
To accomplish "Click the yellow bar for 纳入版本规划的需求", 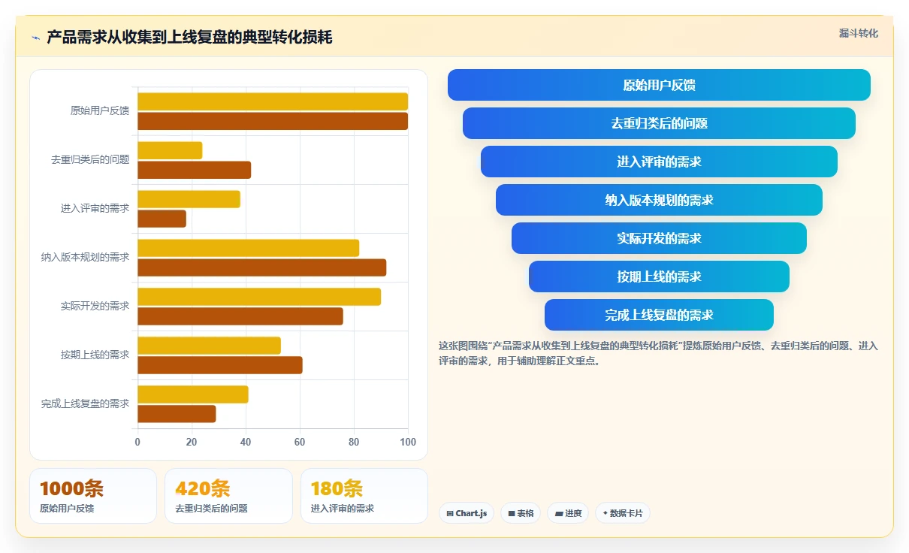I will pos(248,248).
